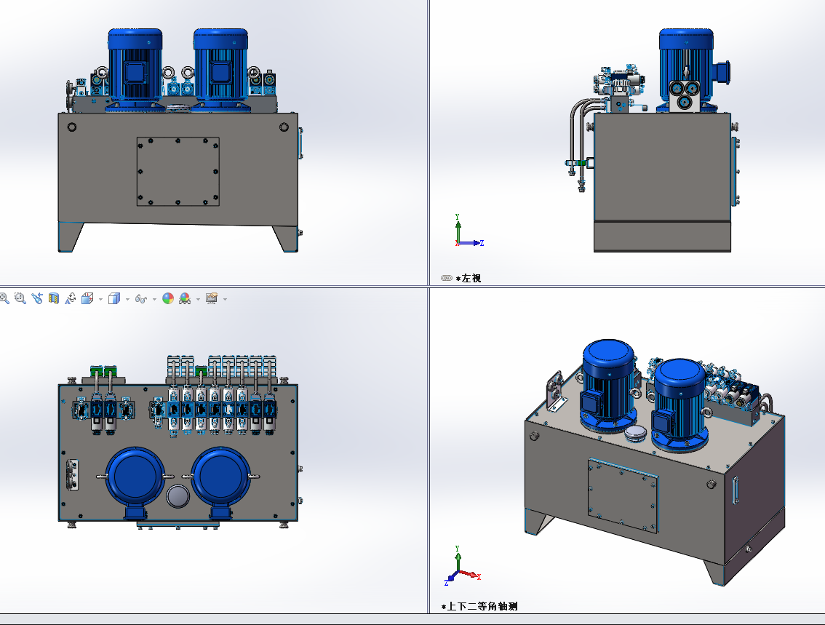Select the left blue motor in top view
The width and height of the screenshot is (825, 625).
(135, 477)
